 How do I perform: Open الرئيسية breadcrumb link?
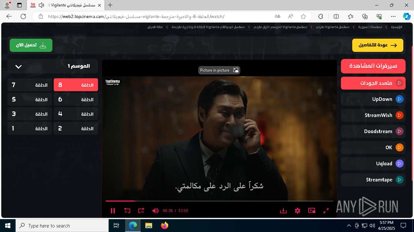coord(397,27)
